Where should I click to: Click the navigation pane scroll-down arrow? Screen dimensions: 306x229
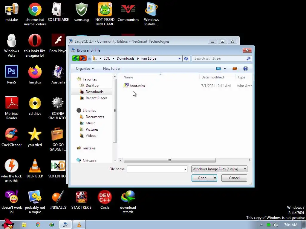tap(115, 160)
